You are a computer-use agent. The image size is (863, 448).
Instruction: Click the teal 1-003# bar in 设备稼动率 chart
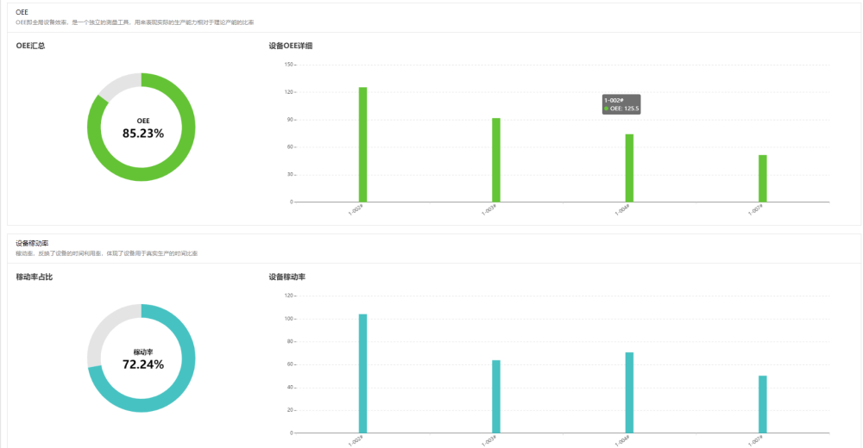coord(496,396)
